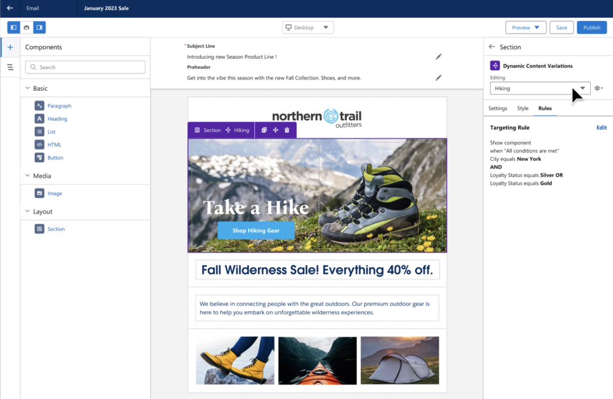Switch to the Style tab
This screenshot has width=613, height=399.
(x=523, y=108)
